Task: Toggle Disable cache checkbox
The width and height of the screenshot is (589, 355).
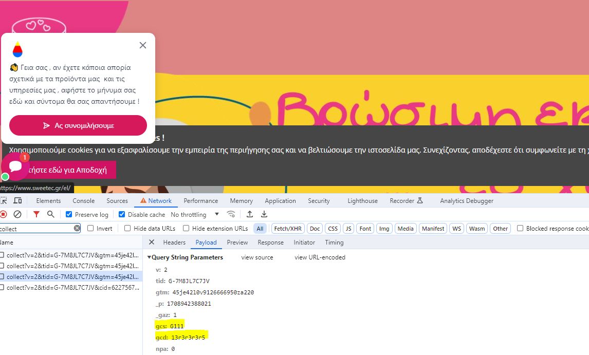Action: coord(122,214)
